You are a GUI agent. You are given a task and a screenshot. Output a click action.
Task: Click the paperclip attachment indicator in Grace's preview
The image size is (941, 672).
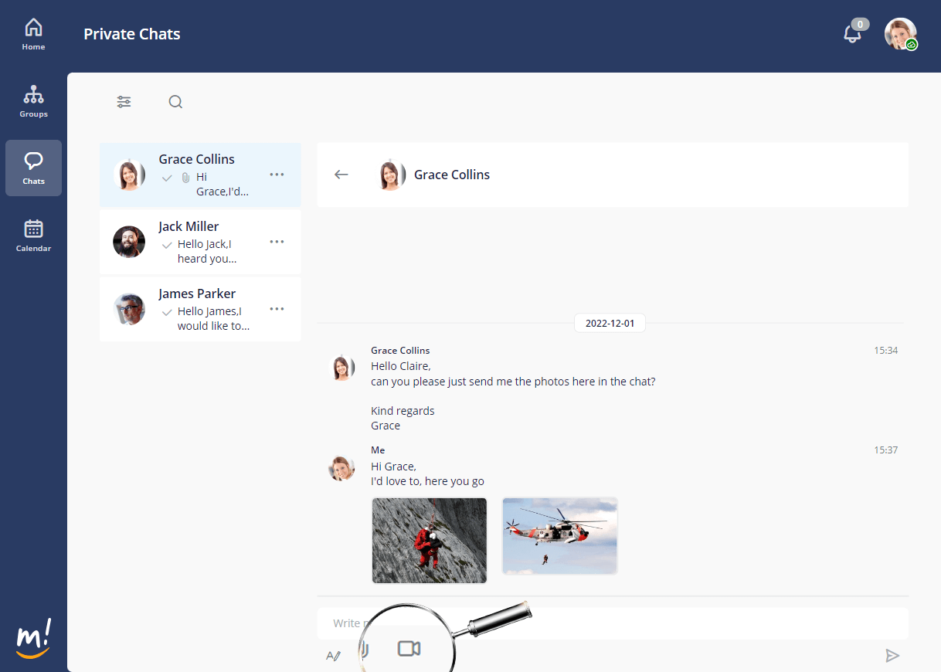[185, 178]
